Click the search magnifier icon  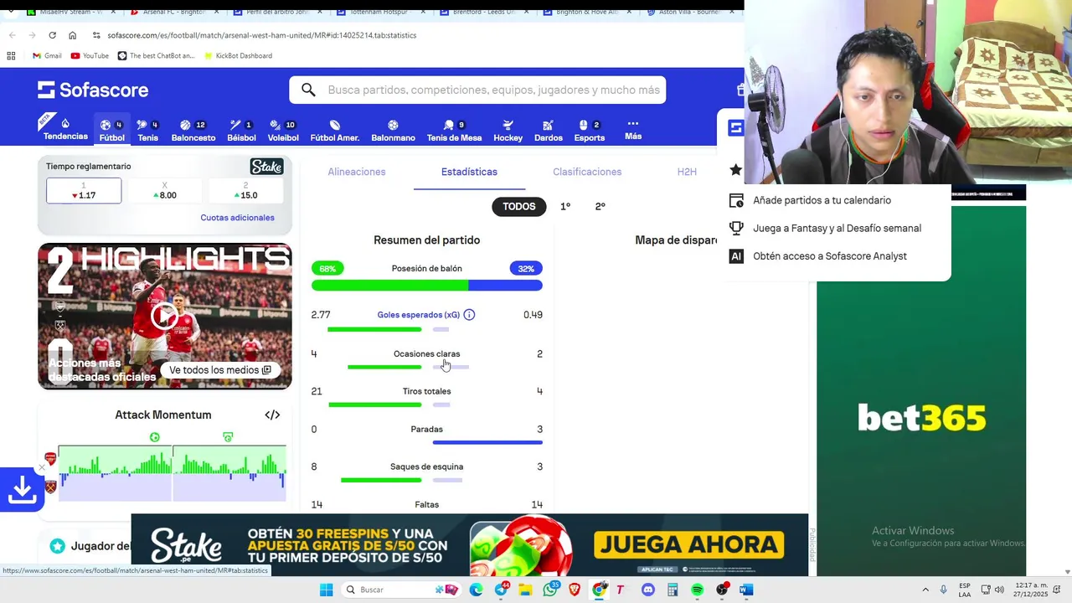coord(308,90)
